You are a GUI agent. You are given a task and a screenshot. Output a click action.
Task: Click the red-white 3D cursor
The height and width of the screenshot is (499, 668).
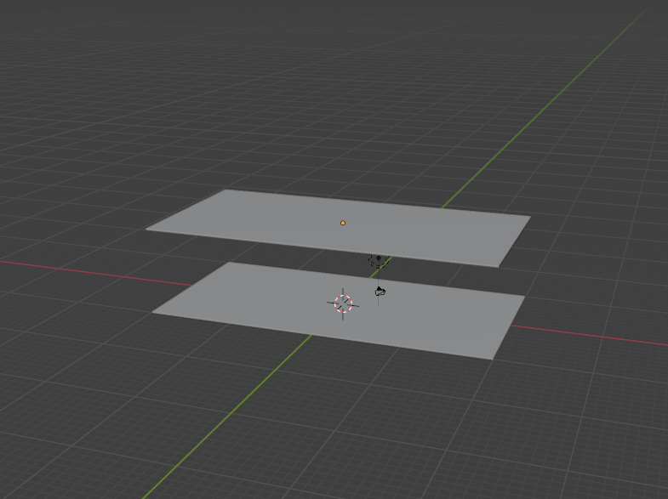[343, 303]
